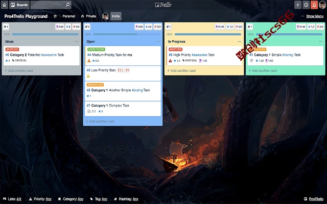Screen dimensions: 327x204
Task: Open the Trello home icon
Action: coord(5,5)
